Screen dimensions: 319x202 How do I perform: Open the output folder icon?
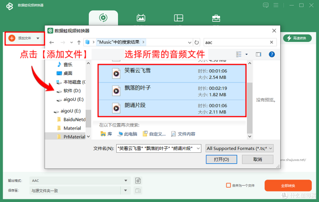(x=138, y=190)
